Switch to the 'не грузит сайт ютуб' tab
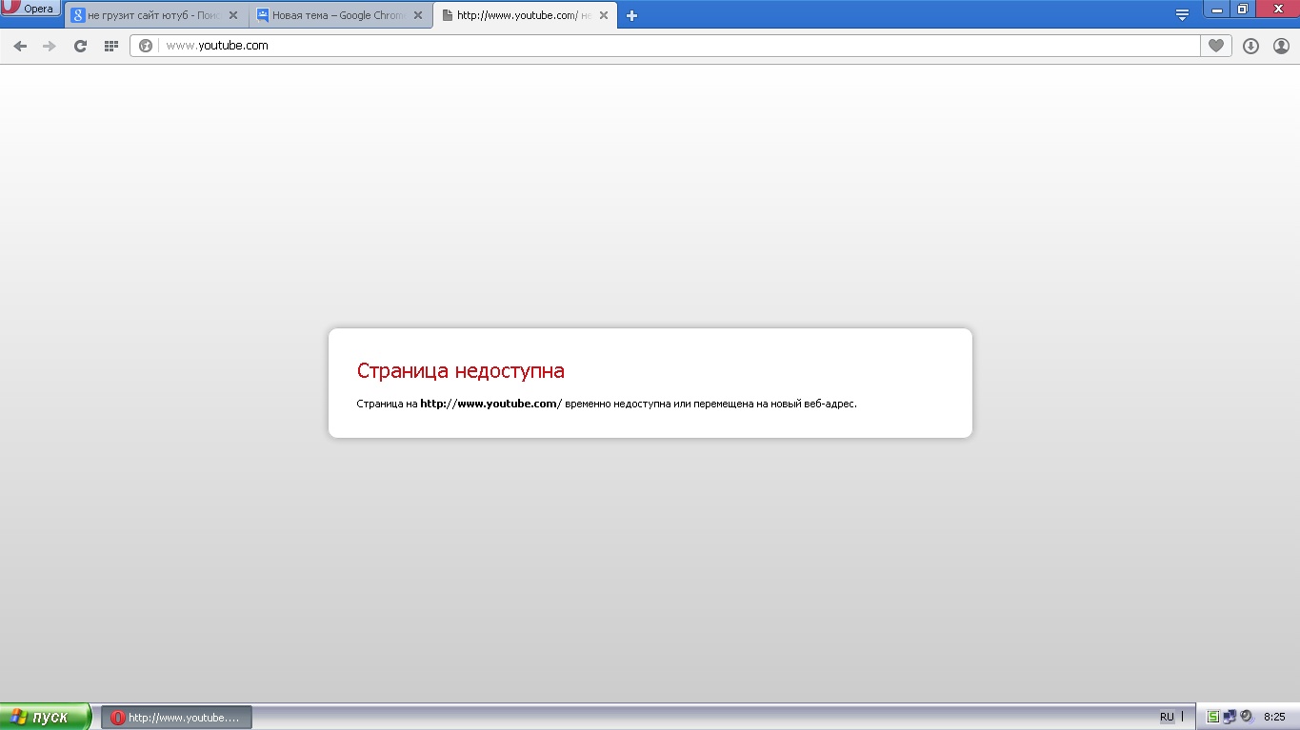Screen dimensions: 1300x730 pos(155,15)
